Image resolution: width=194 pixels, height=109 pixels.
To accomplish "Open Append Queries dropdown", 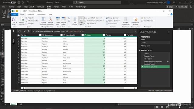I will [x=113, y=21].
